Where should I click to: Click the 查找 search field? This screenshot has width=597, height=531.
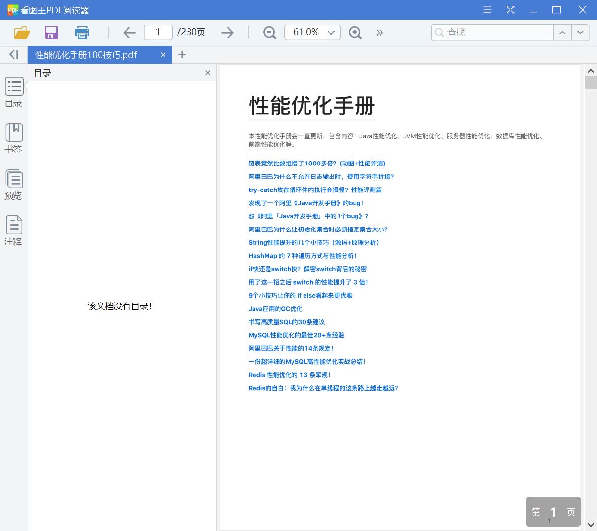tap(492, 32)
